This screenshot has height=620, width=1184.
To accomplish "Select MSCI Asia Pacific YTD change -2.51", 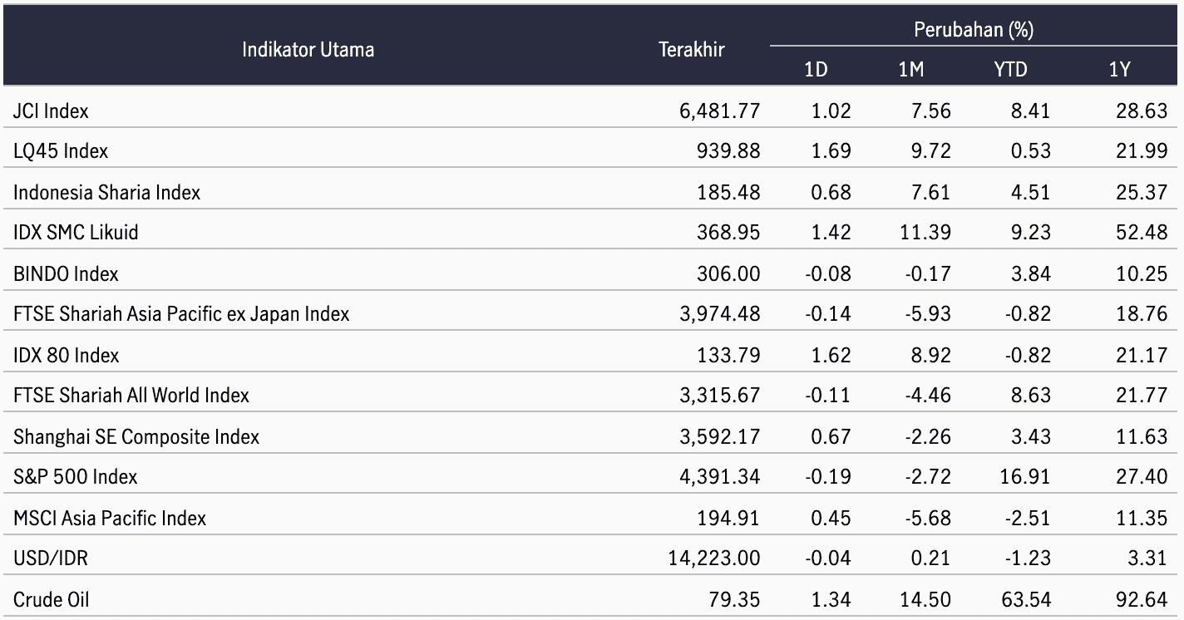I will (1028, 518).
